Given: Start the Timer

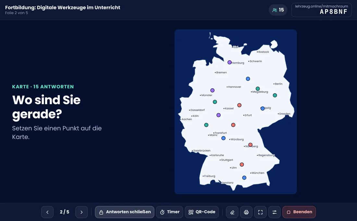Looking at the screenshot, I should [x=170, y=212].
